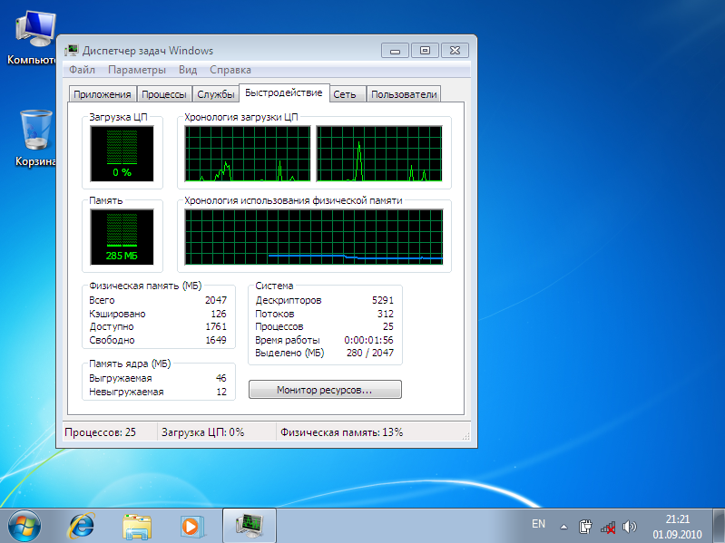Click the volume speaker tray icon
The image size is (725, 543).
(630, 526)
